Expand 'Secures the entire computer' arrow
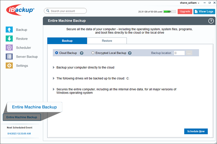This screenshot has width=217, height=144. [x=54, y=89]
